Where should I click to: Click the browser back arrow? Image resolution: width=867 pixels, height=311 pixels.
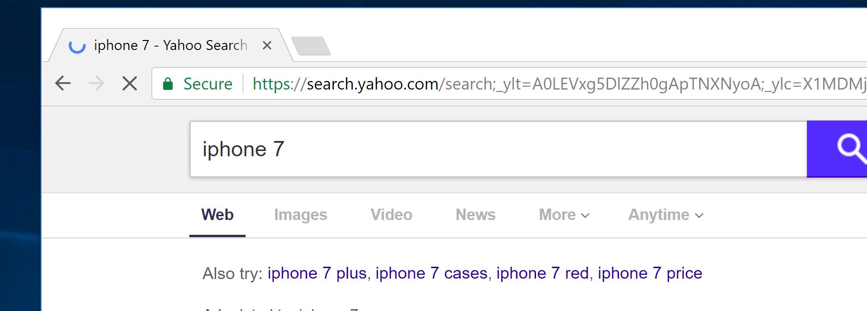tap(63, 83)
